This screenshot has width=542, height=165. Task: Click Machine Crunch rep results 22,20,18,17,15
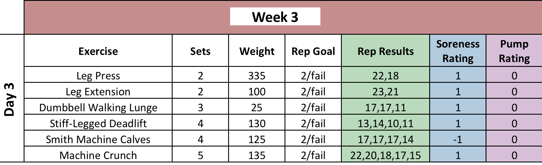[385, 155]
